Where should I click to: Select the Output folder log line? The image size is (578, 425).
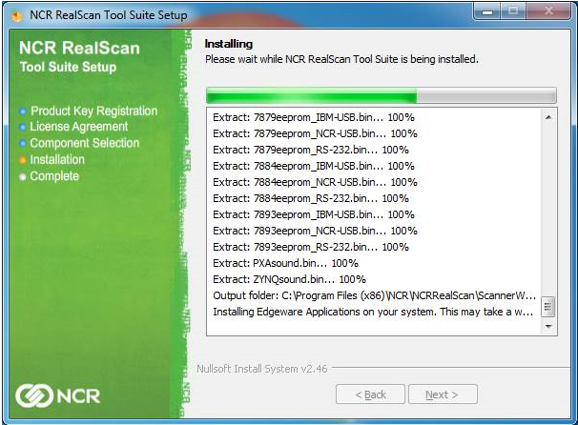pyautogui.click(x=374, y=295)
